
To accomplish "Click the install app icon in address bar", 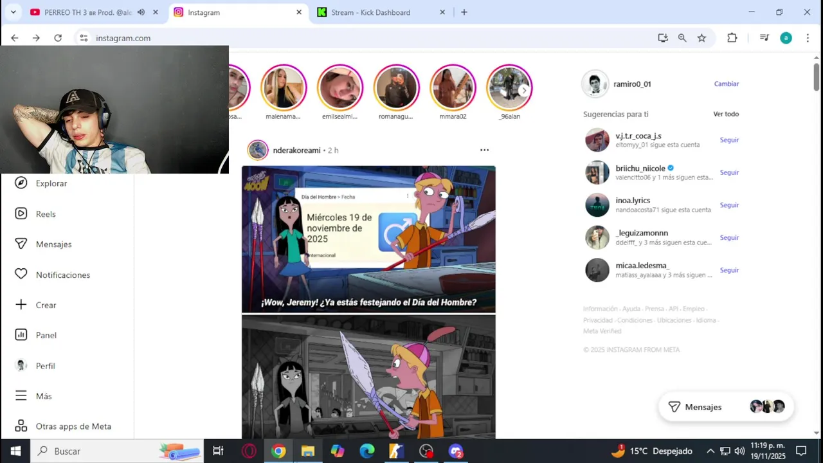I will point(663,38).
